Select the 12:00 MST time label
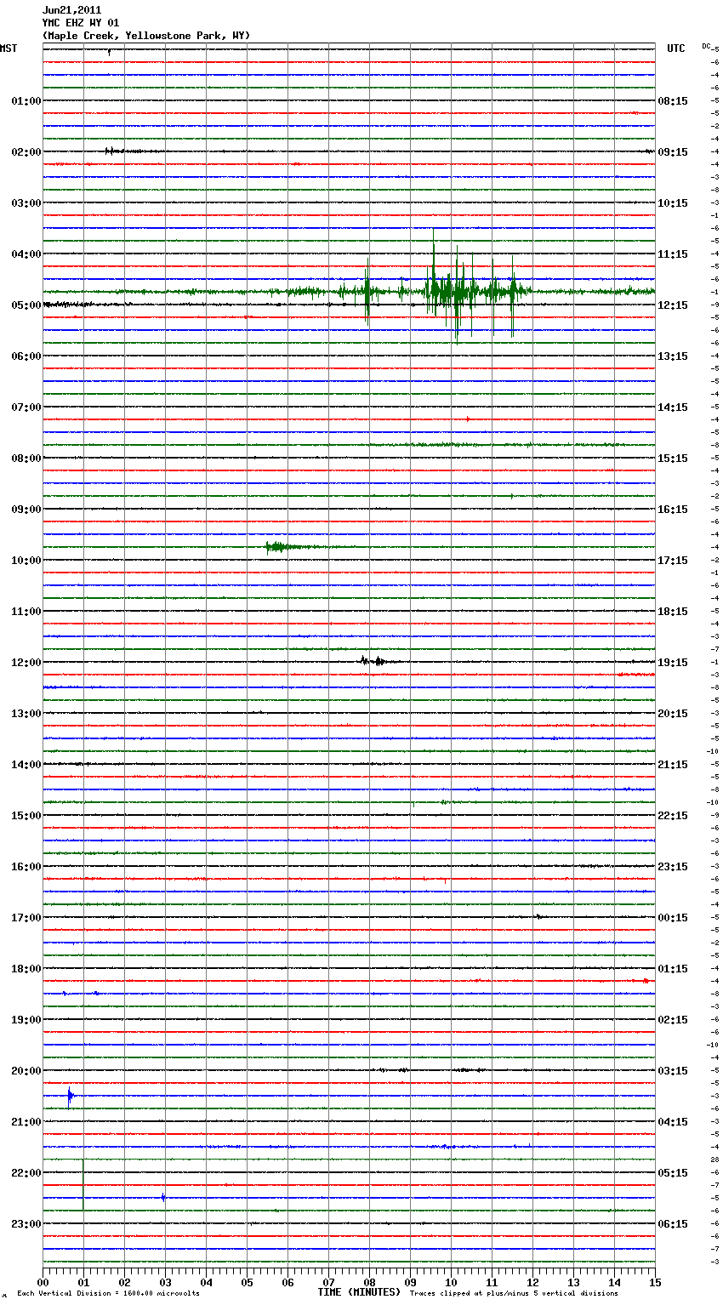Viewport: 723px width, 1305px height. (x=26, y=663)
